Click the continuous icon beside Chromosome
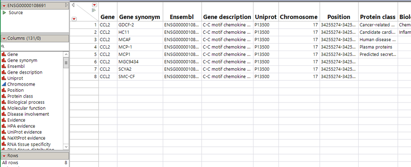 point(4,84)
